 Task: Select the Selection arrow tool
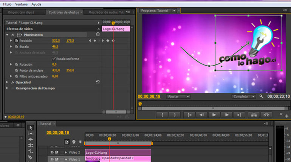31,127
